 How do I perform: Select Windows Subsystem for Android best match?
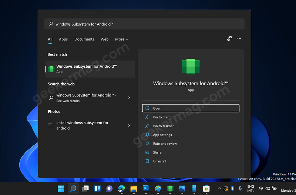pos(90,69)
